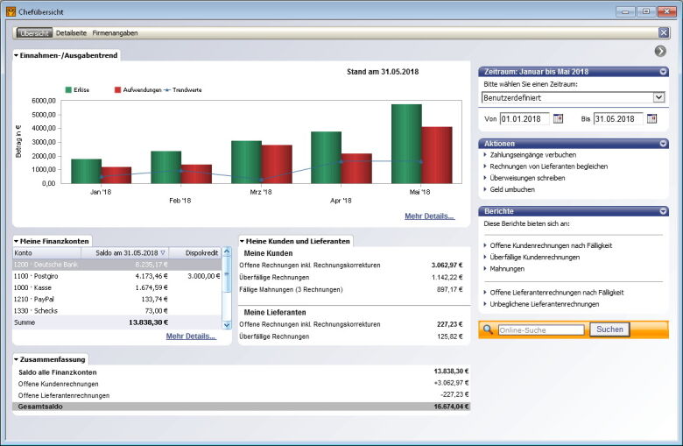Open the calendar picker for Bis date

coord(651,119)
